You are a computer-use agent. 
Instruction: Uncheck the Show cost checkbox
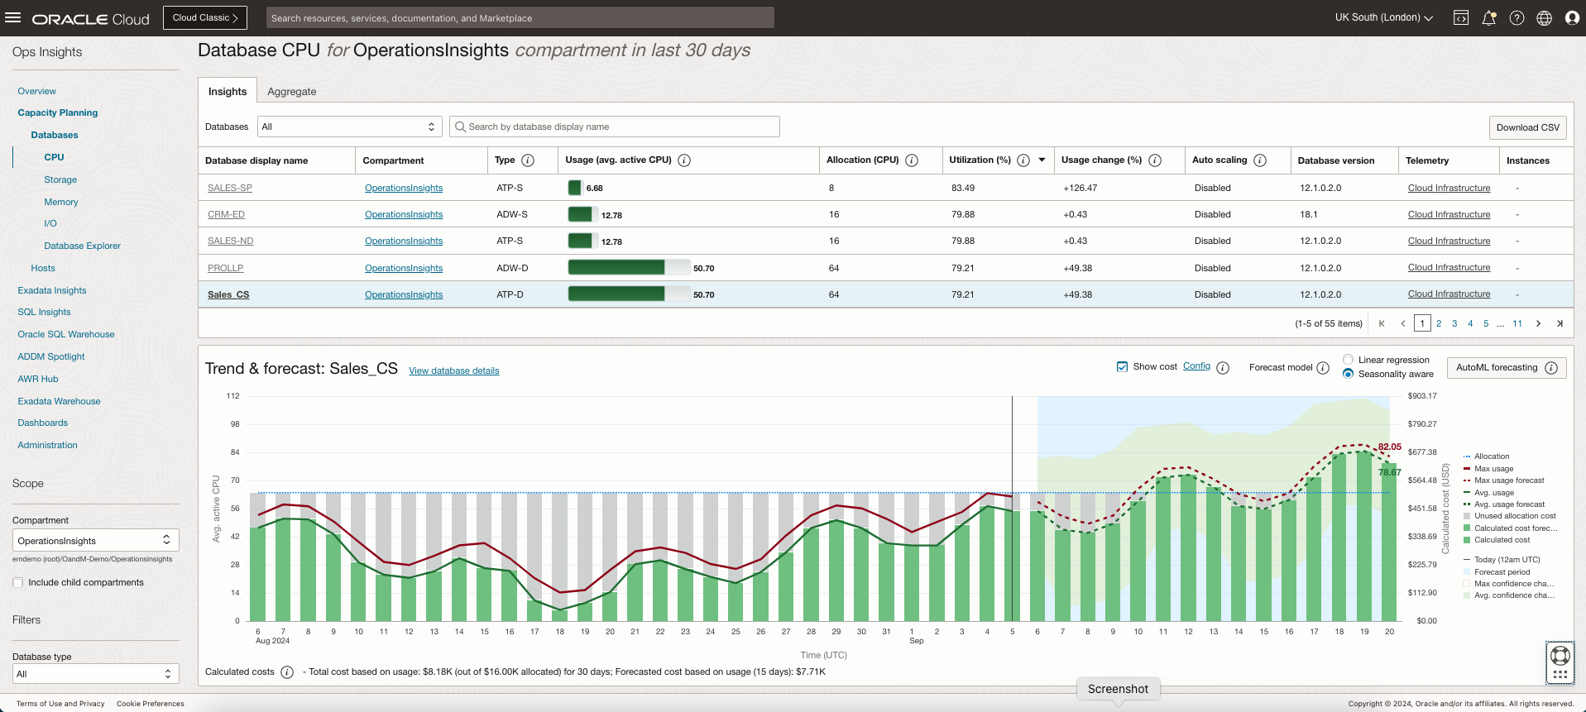pos(1122,366)
